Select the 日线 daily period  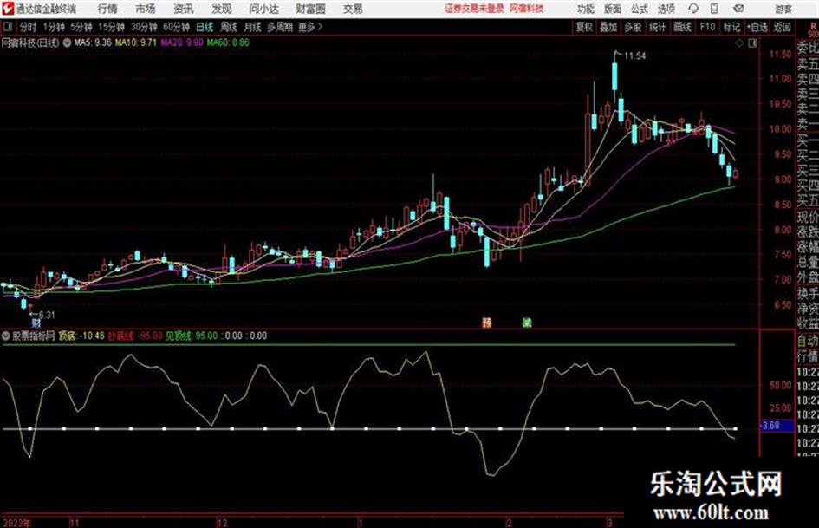click(x=205, y=27)
